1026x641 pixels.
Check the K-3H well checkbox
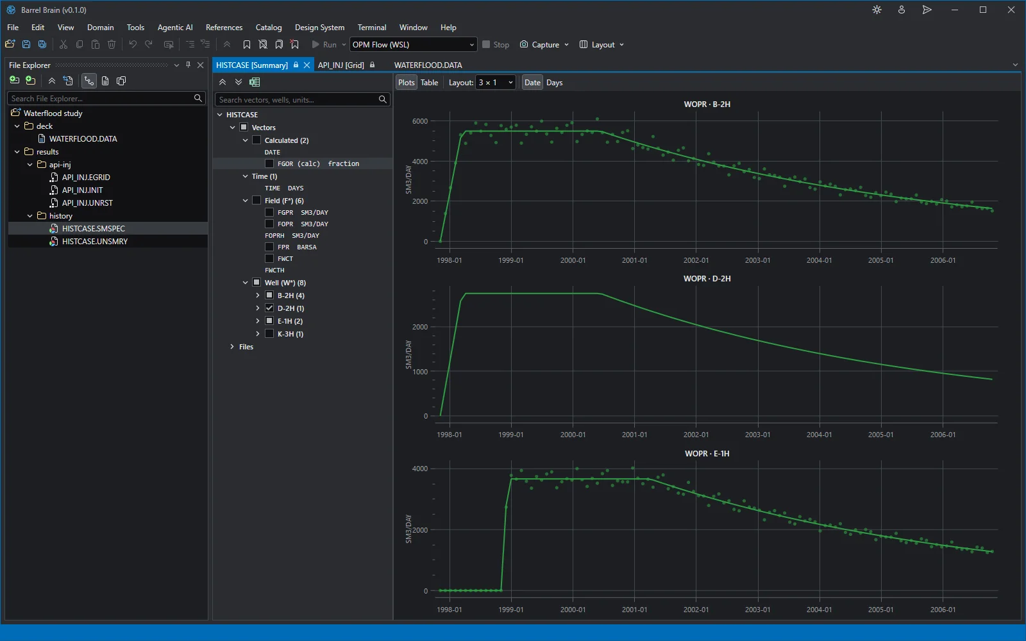point(269,334)
